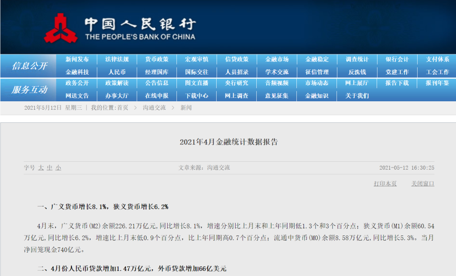Open 报告下载 link
Screen dimensions: 456x276
click(x=397, y=83)
